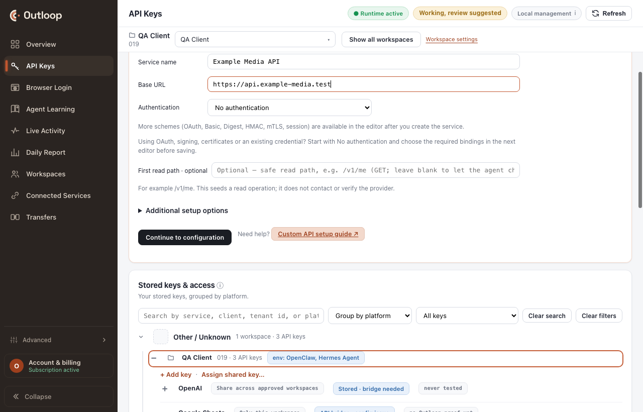
Task: Click the stored keys search field
Action: (x=231, y=316)
